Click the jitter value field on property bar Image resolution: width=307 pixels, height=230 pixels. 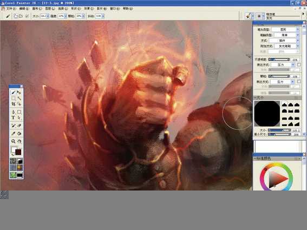point(99,16)
